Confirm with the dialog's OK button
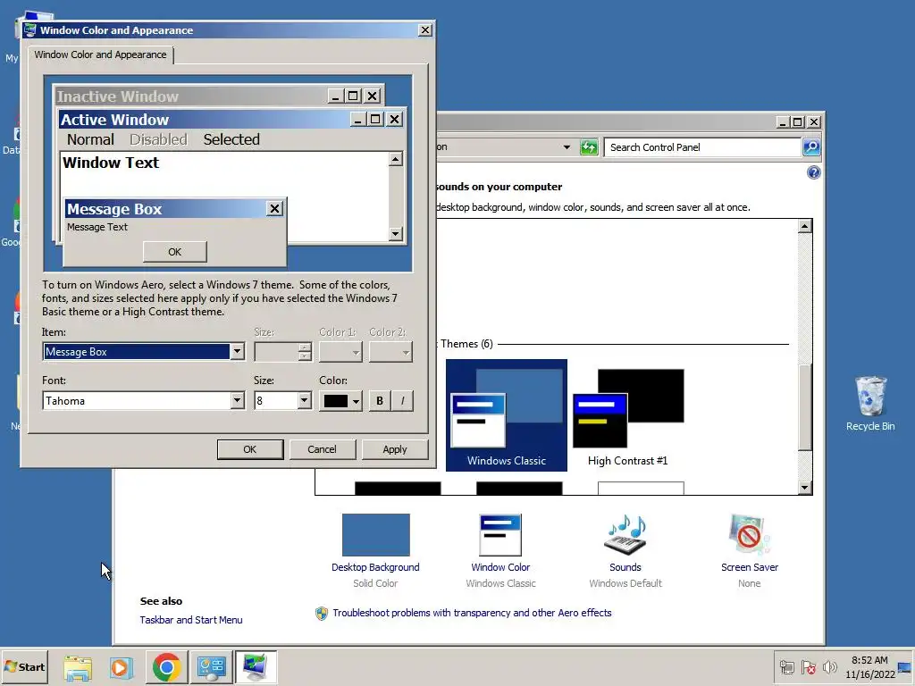The width and height of the screenshot is (915, 686). pyautogui.click(x=250, y=449)
